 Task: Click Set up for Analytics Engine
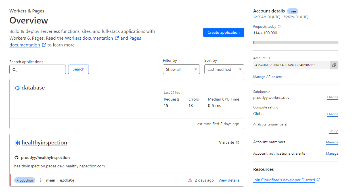[333, 131]
